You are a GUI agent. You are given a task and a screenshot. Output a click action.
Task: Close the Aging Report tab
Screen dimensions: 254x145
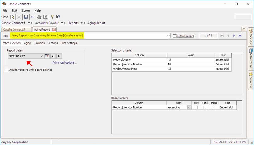(x=54, y=30)
